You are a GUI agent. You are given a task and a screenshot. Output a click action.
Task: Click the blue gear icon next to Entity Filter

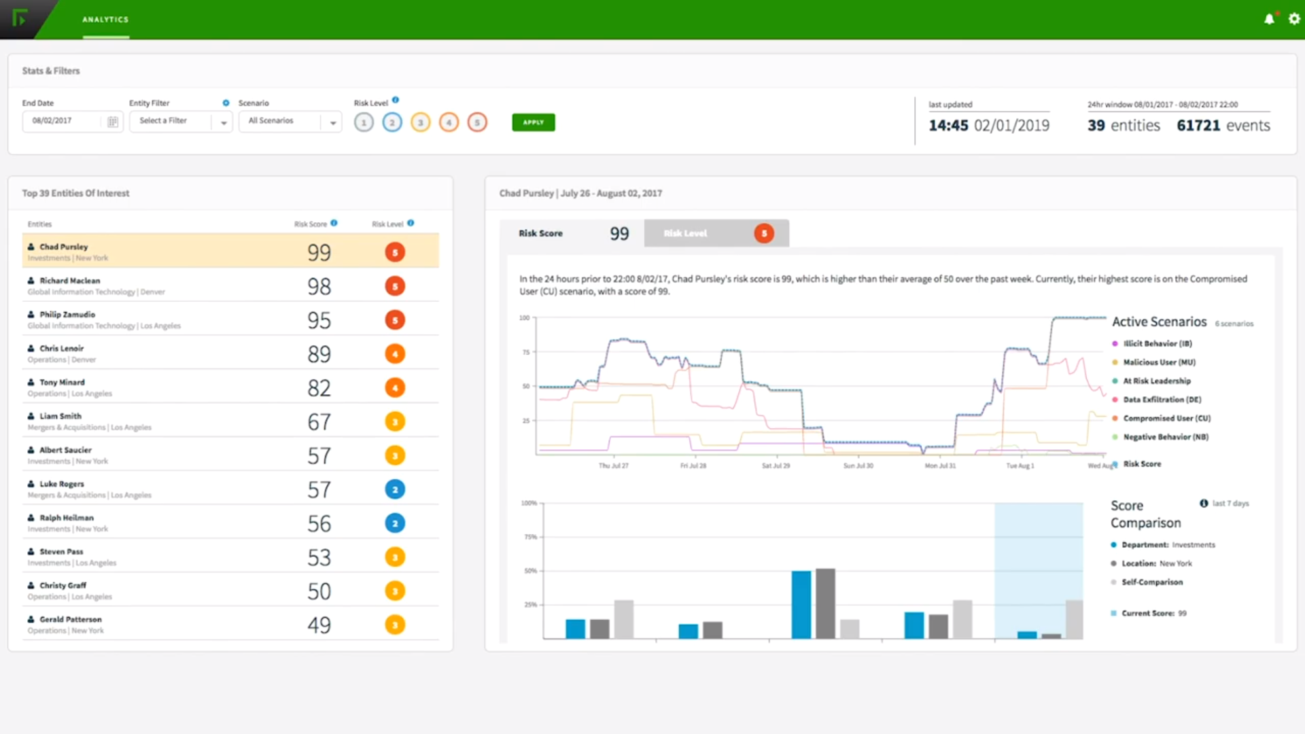[226, 103]
